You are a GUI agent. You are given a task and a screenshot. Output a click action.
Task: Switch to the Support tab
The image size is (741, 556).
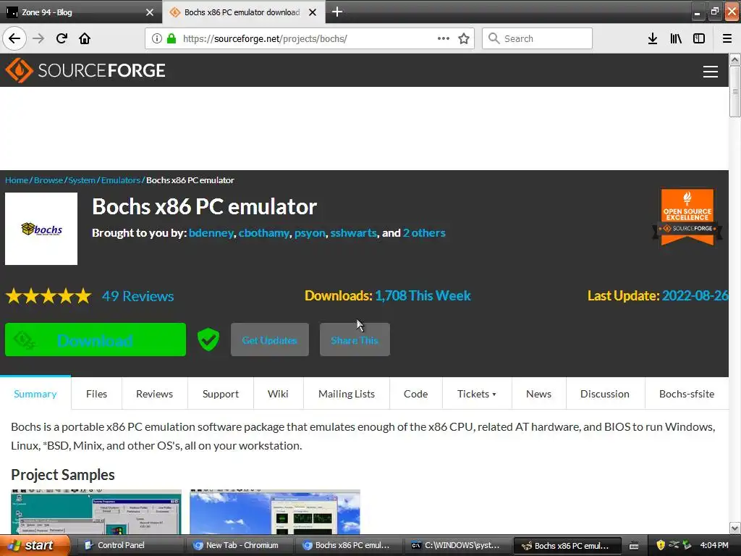coord(221,394)
